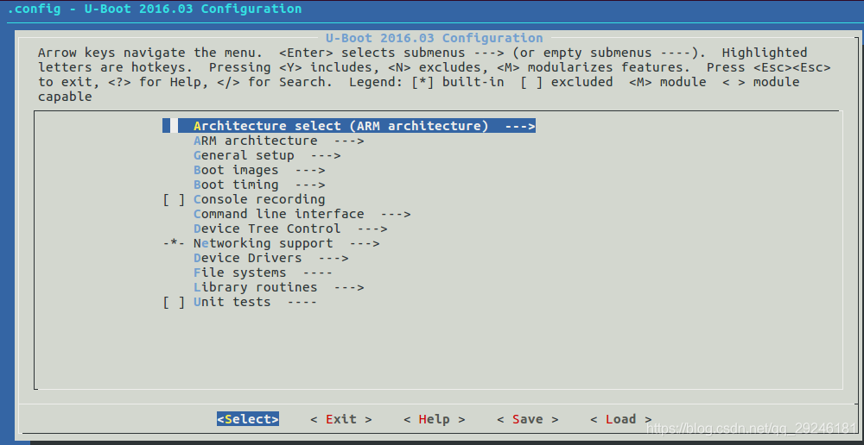This screenshot has width=864, height=445.
Task: Open the General setup submenu
Action: click(x=267, y=155)
